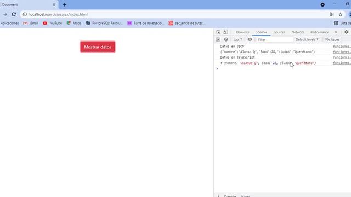The height and width of the screenshot is (197, 351).
Task: Click the address bar URL
Action: (59, 14)
